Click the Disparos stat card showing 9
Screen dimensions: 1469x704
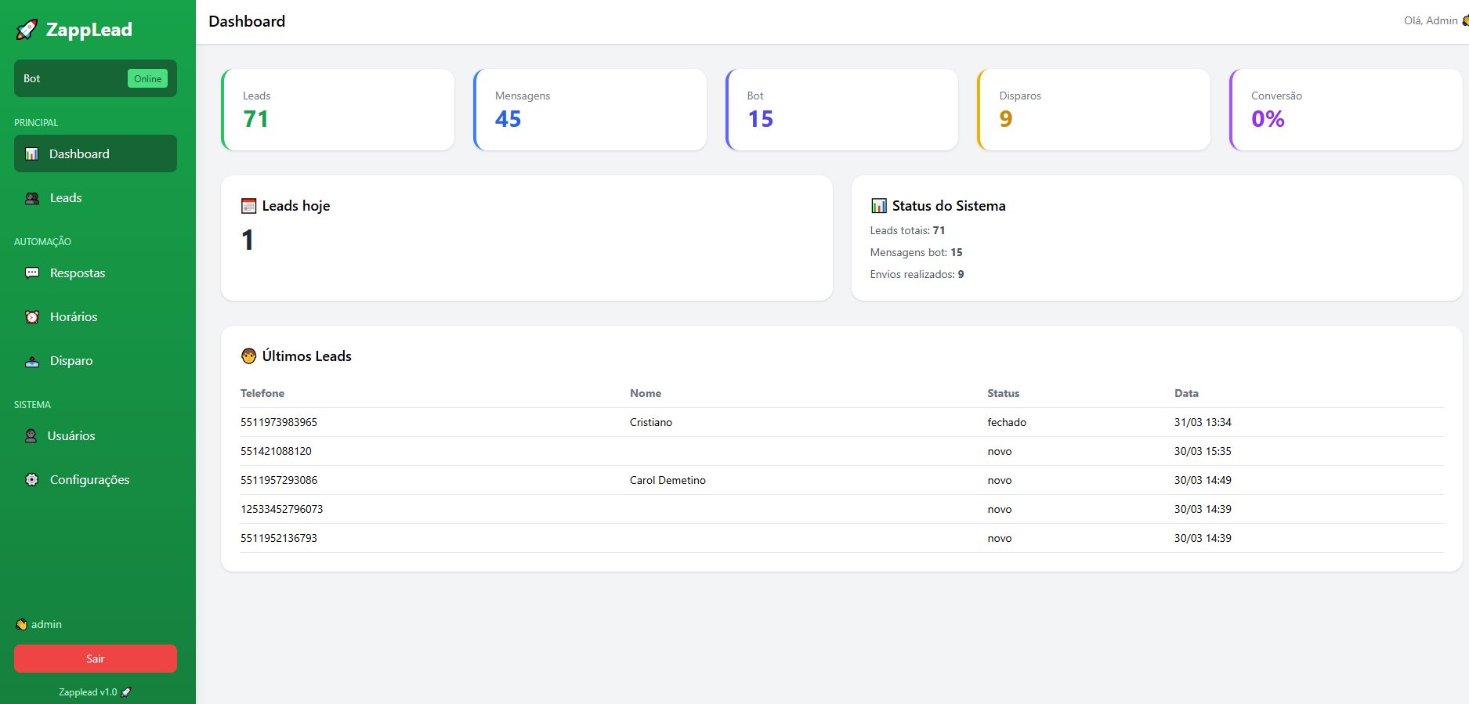(x=1094, y=110)
